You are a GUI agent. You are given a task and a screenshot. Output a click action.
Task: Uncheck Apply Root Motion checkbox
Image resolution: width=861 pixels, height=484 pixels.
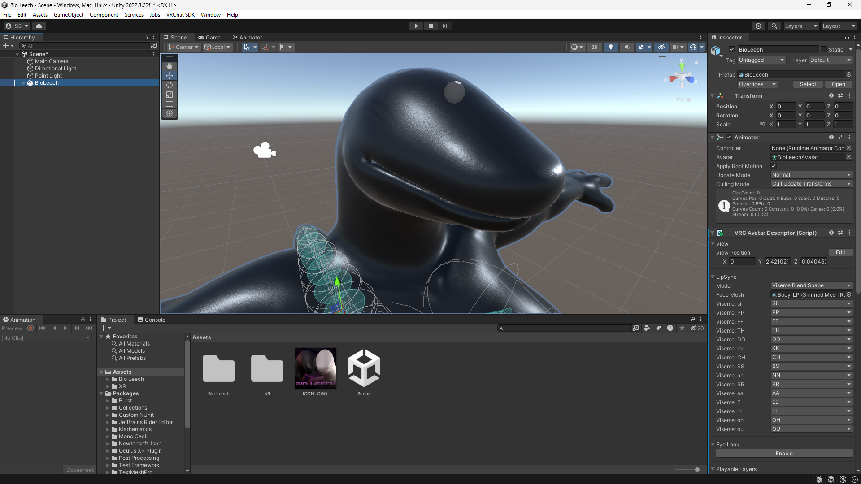click(774, 166)
